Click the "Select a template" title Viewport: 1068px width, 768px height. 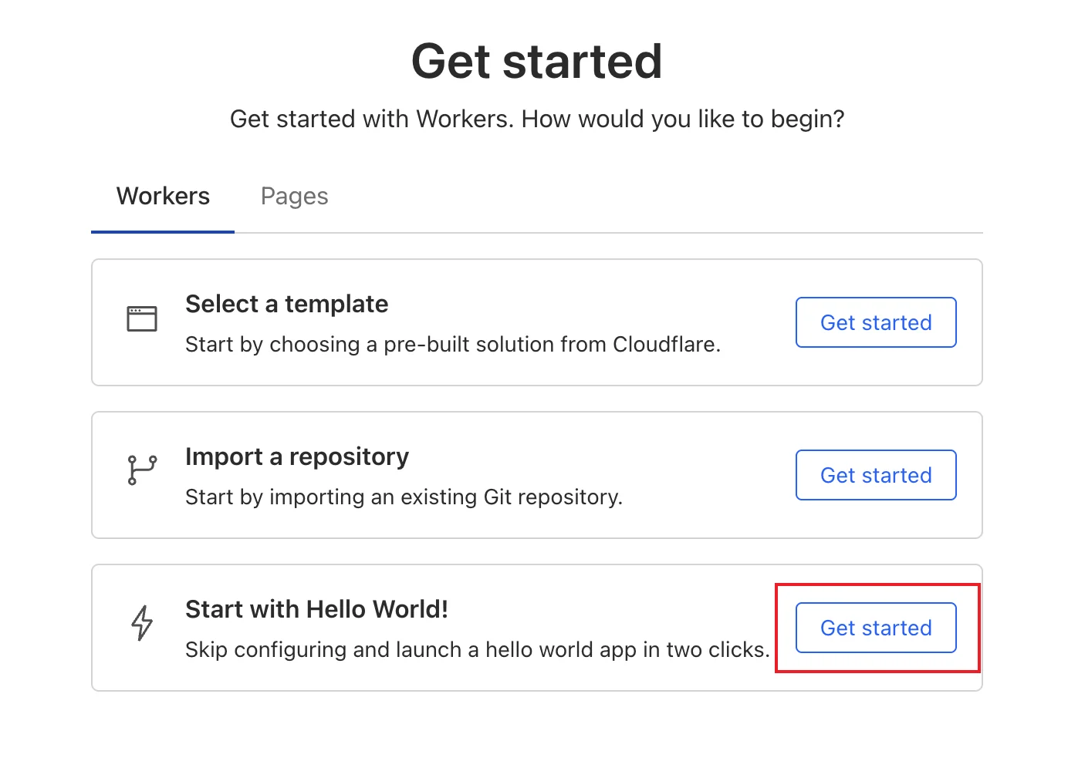coord(286,304)
